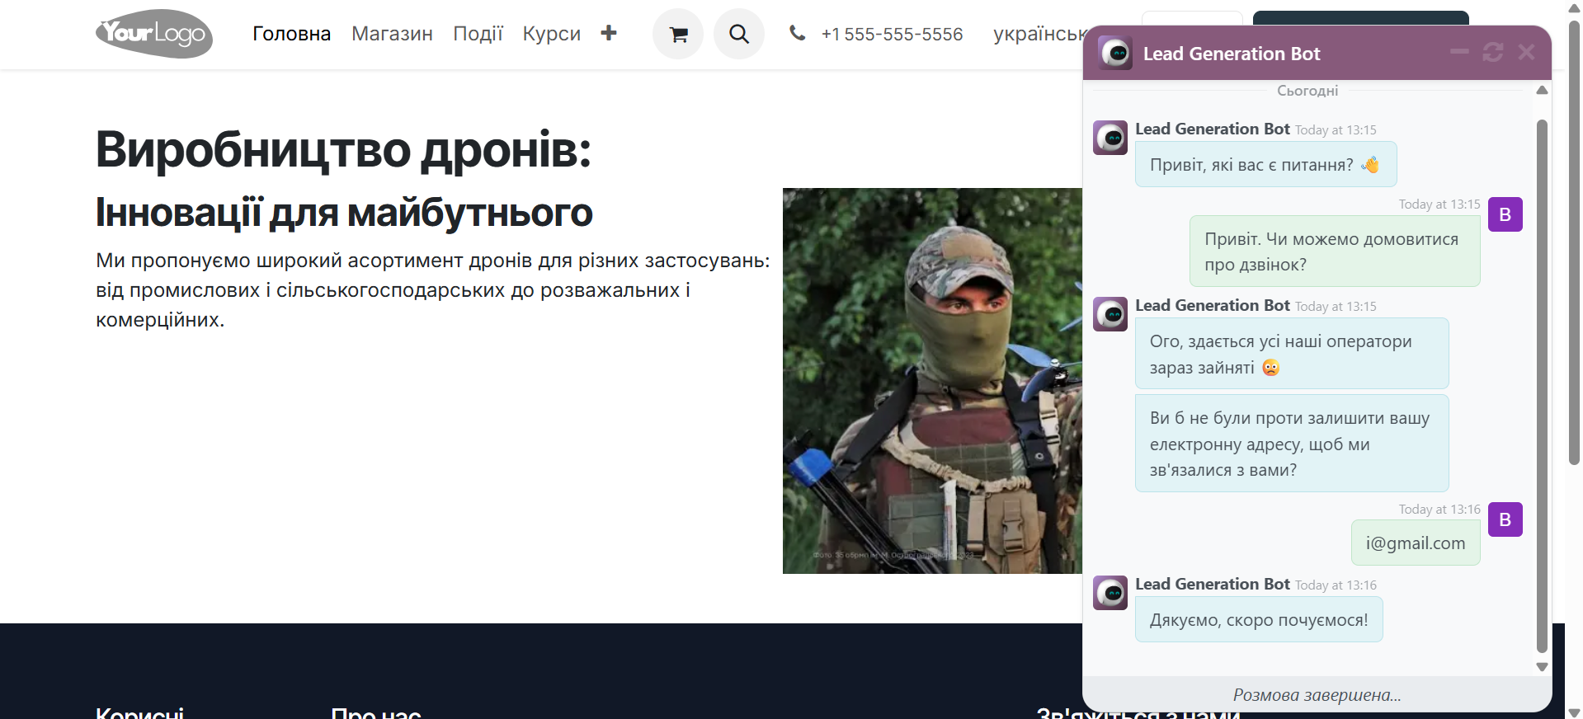The image size is (1583, 719).
Task: Click the YourLogo site logo
Action: click(x=154, y=34)
